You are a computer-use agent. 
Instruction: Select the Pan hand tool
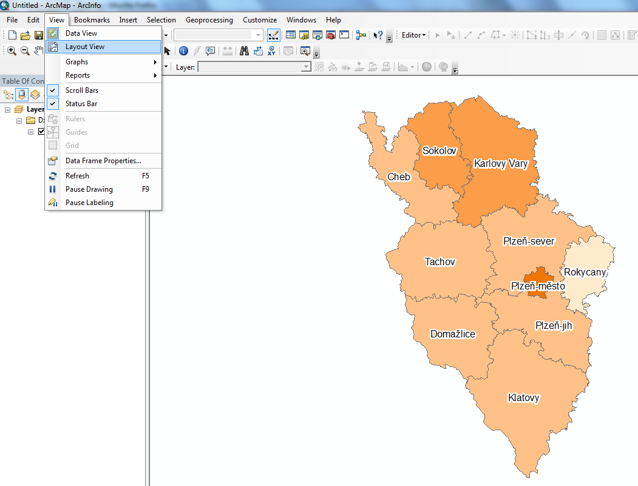(x=39, y=51)
